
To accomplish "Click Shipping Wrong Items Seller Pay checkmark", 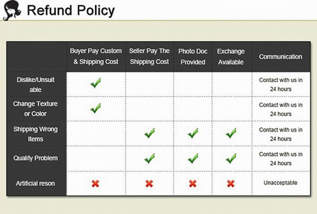I will click(149, 134).
